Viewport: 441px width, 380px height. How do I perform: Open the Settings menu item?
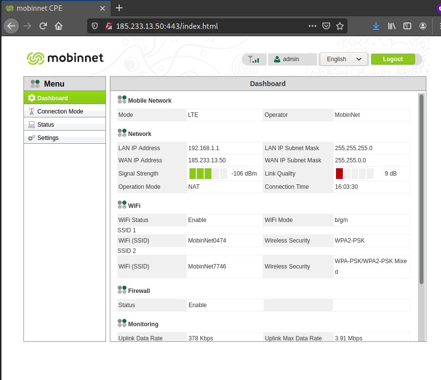click(64, 138)
